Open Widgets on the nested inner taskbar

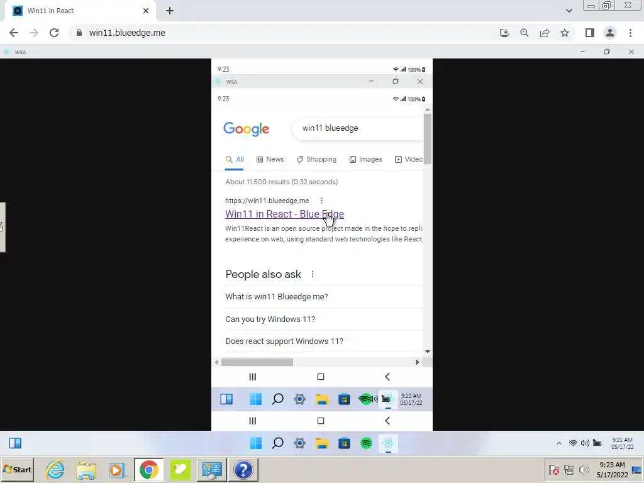pyautogui.click(x=226, y=399)
